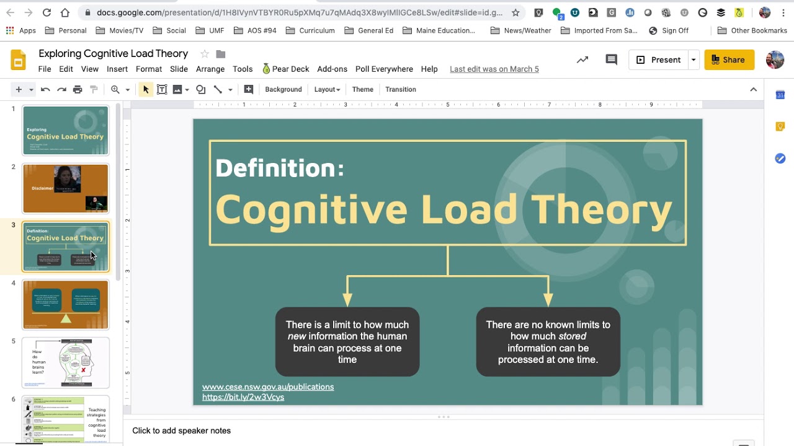Open the Other Bookmarks folder

coord(752,30)
